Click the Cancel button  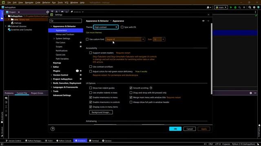[x=190, y=129]
